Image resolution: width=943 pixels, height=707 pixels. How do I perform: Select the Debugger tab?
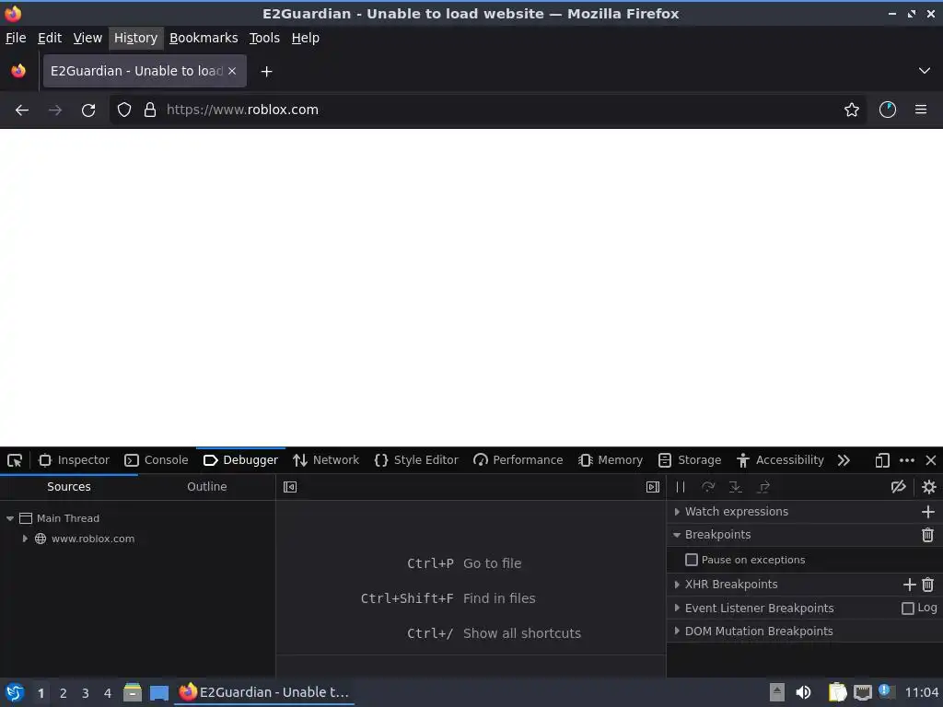240,460
